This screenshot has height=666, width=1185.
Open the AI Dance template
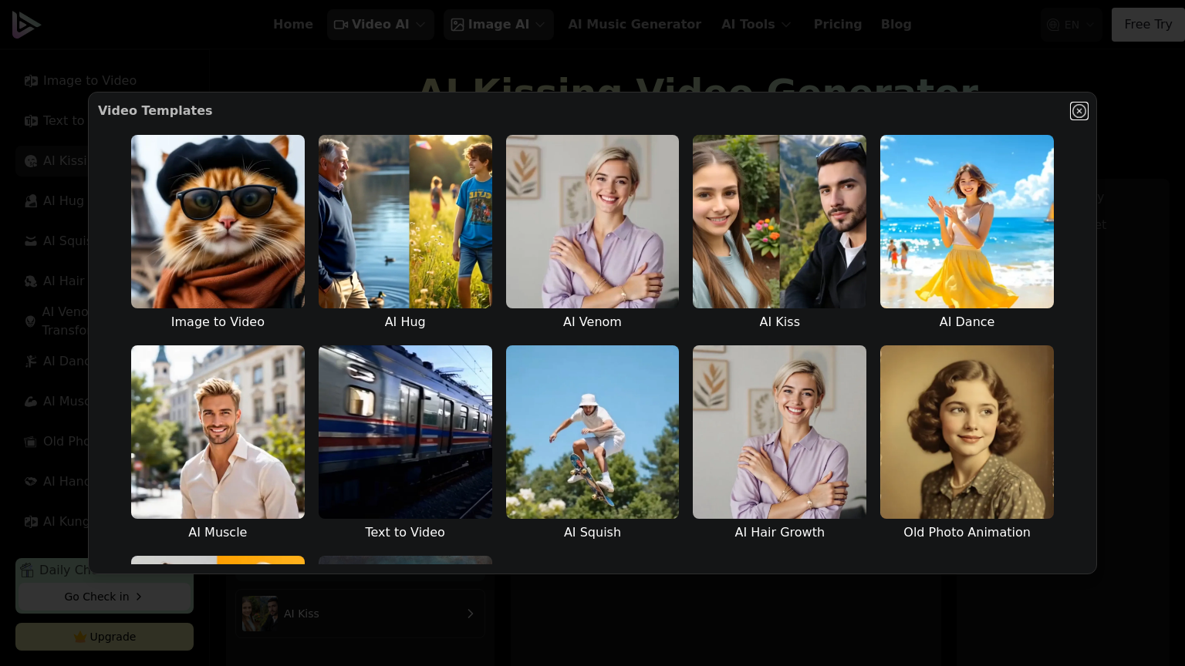967,222
